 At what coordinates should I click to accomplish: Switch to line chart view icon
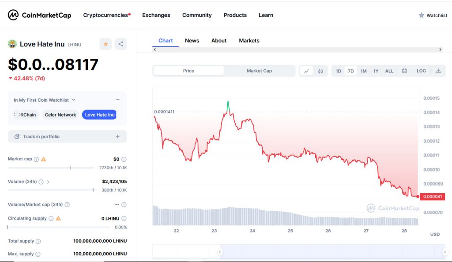pos(306,71)
